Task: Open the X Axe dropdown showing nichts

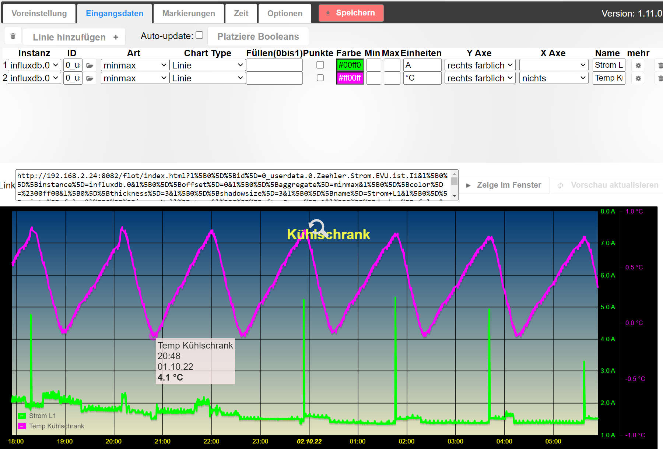Action: [x=554, y=78]
